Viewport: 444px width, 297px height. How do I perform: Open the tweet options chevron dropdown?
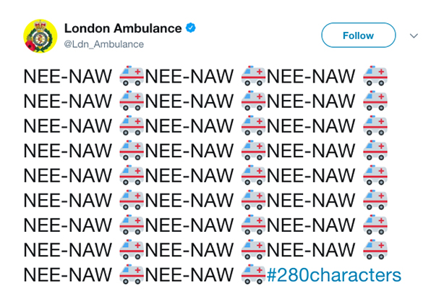(414, 35)
